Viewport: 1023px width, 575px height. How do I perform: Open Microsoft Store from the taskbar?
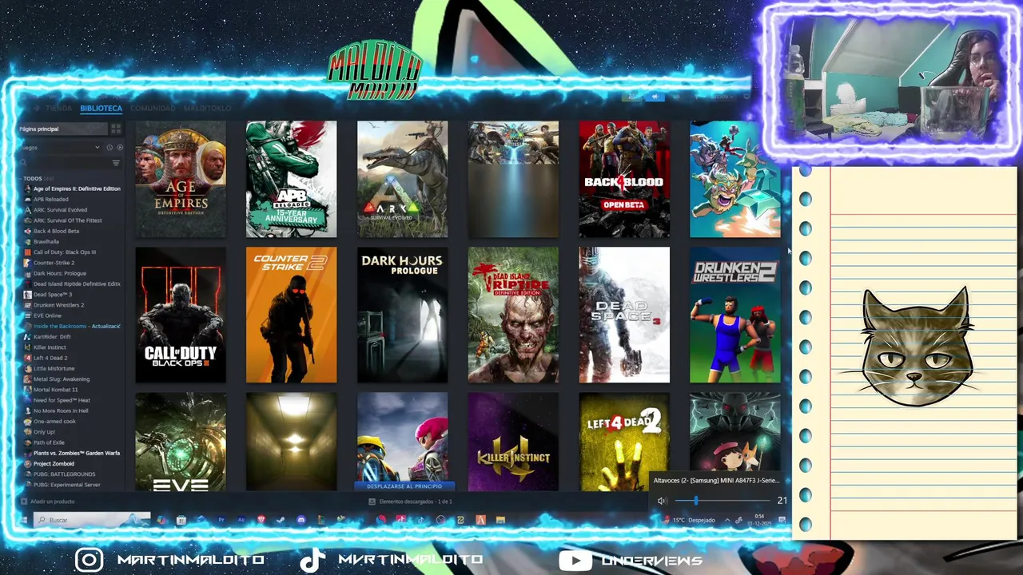181,520
